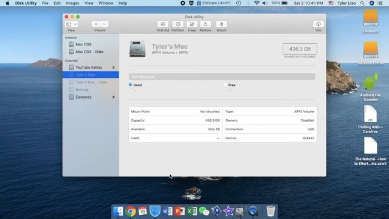Open Finder from the Dock
Image resolution: width=389 pixels, height=219 pixels.
(x=118, y=211)
